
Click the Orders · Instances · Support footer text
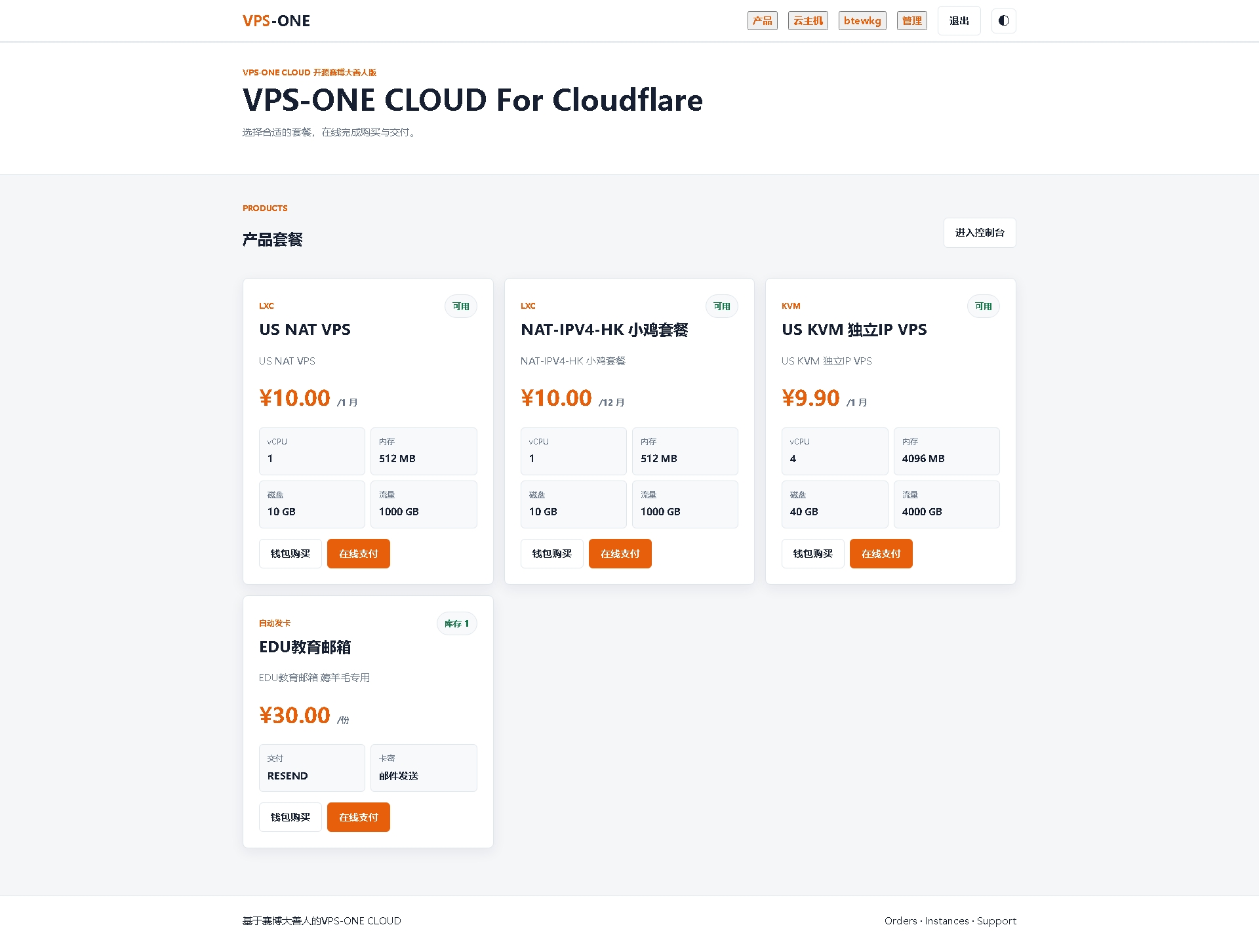click(x=950, y=921)
